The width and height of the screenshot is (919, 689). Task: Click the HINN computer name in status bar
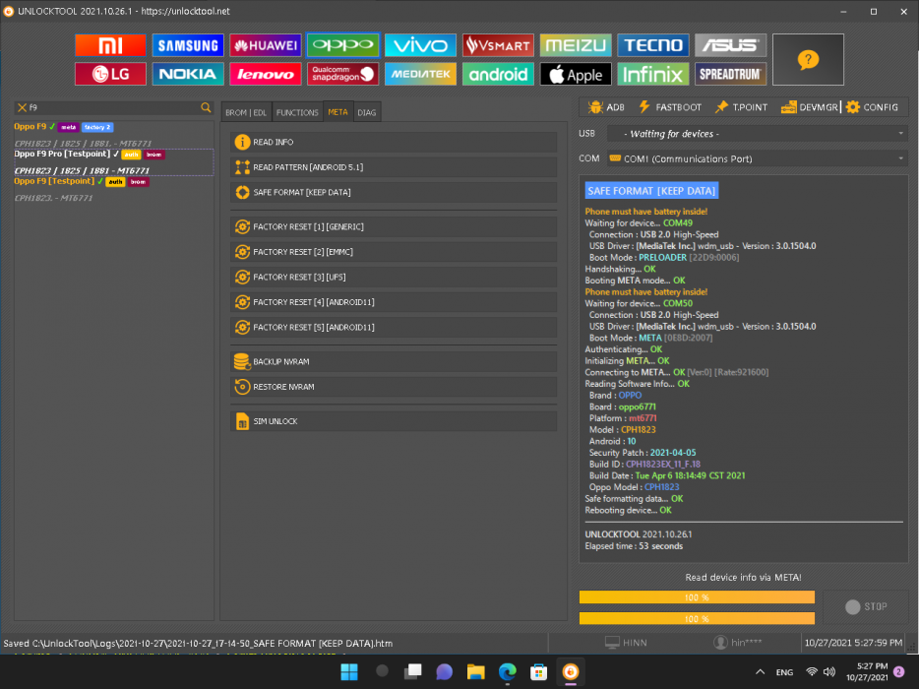click(626, 643)
